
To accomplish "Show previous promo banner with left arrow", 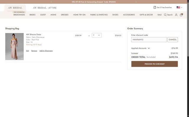I will pyautogui.click(x=51, y=2).
